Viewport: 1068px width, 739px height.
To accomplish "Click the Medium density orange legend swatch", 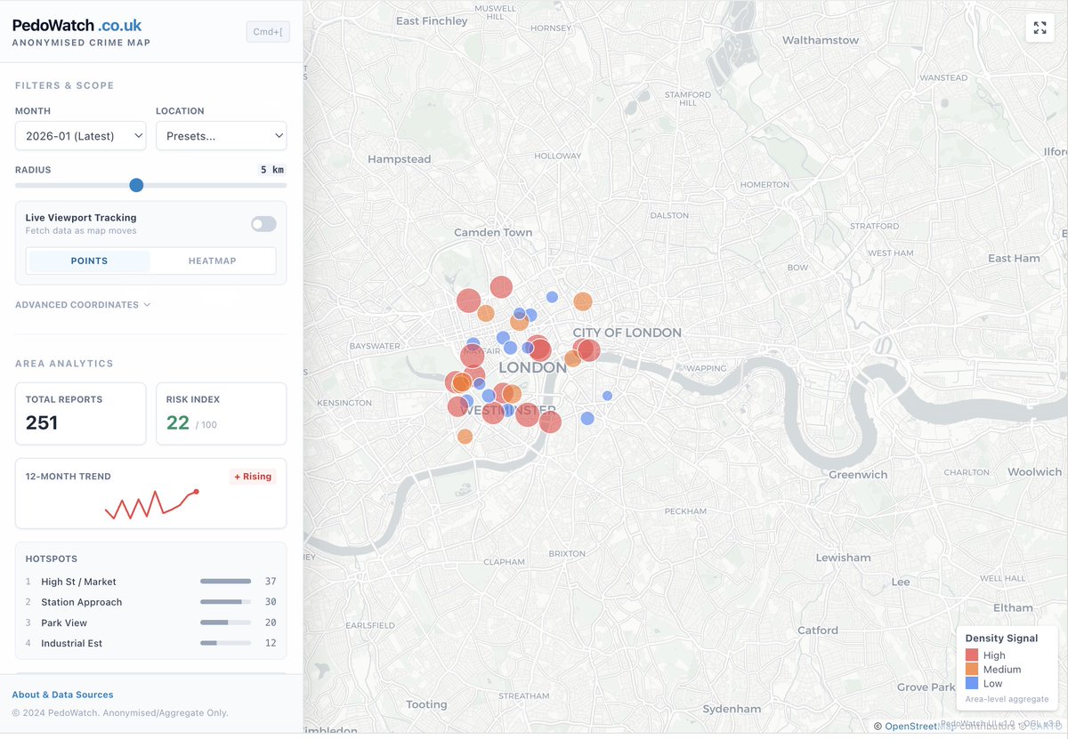I will click(972, 670).
